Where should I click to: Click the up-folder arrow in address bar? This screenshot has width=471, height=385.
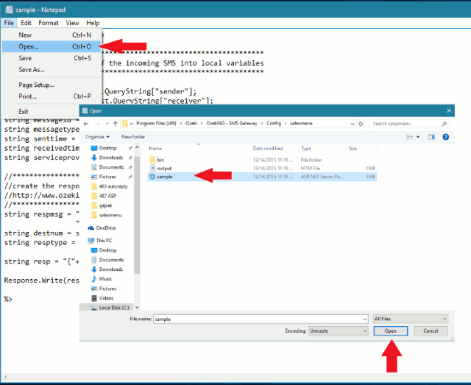114,123
